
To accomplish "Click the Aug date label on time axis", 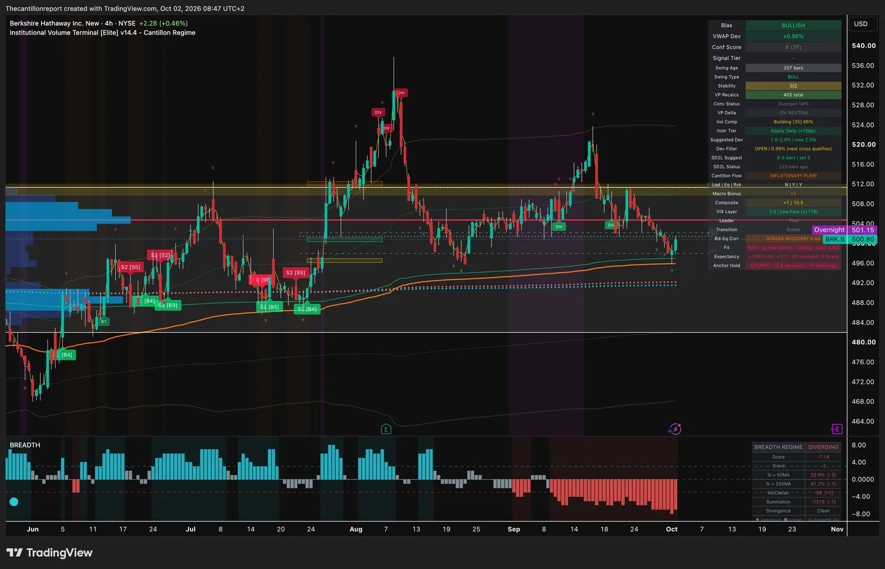I will [356, 529].
